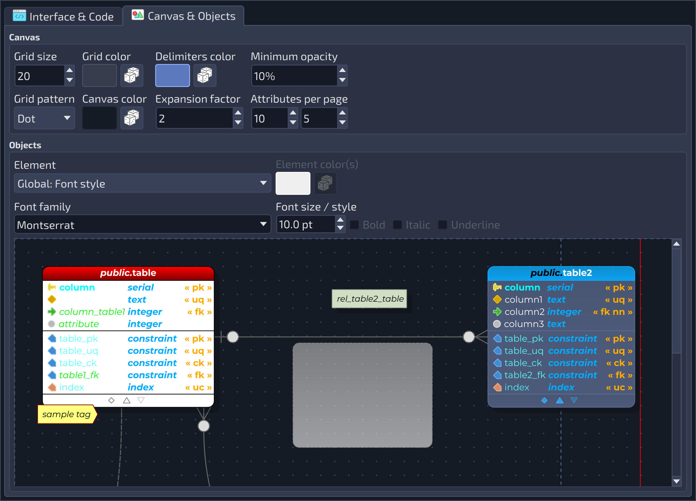Click the random color dice for Grid color
This screenshot has height=501, width=696.
[132, 75]
